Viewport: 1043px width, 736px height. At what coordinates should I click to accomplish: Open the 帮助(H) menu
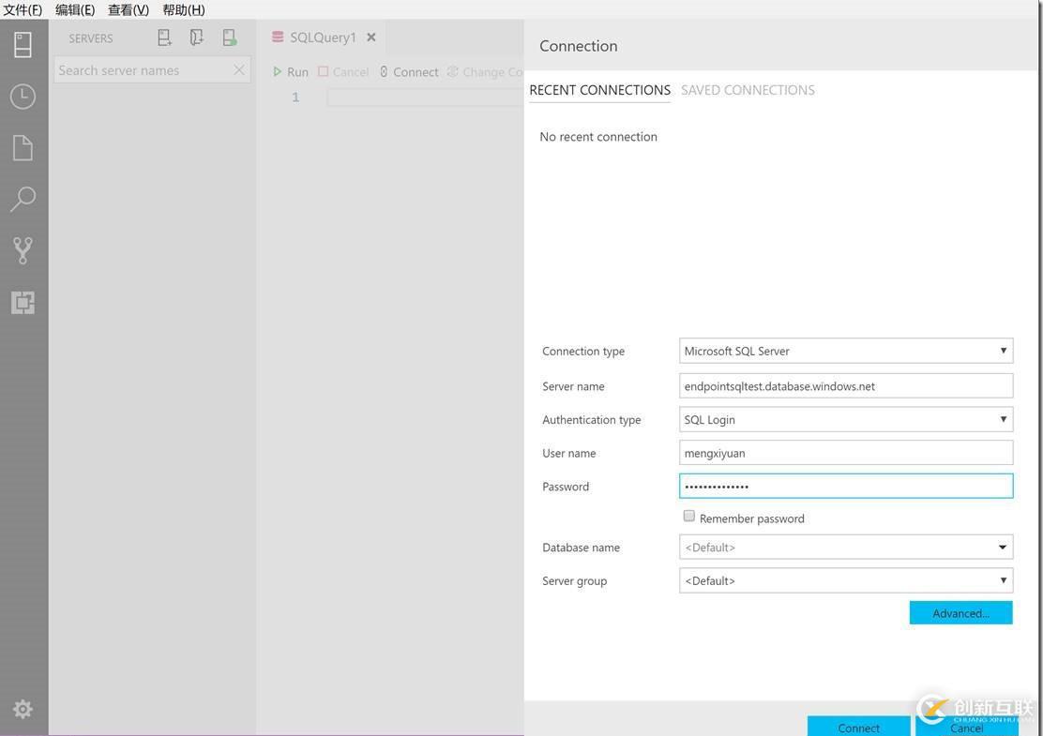pyautogui.click(x=184, y=10)
